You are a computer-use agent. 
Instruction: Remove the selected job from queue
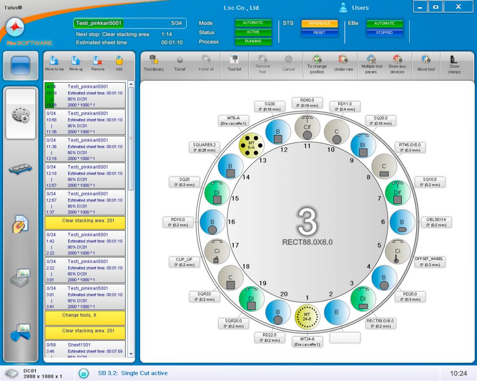(98, 63)
